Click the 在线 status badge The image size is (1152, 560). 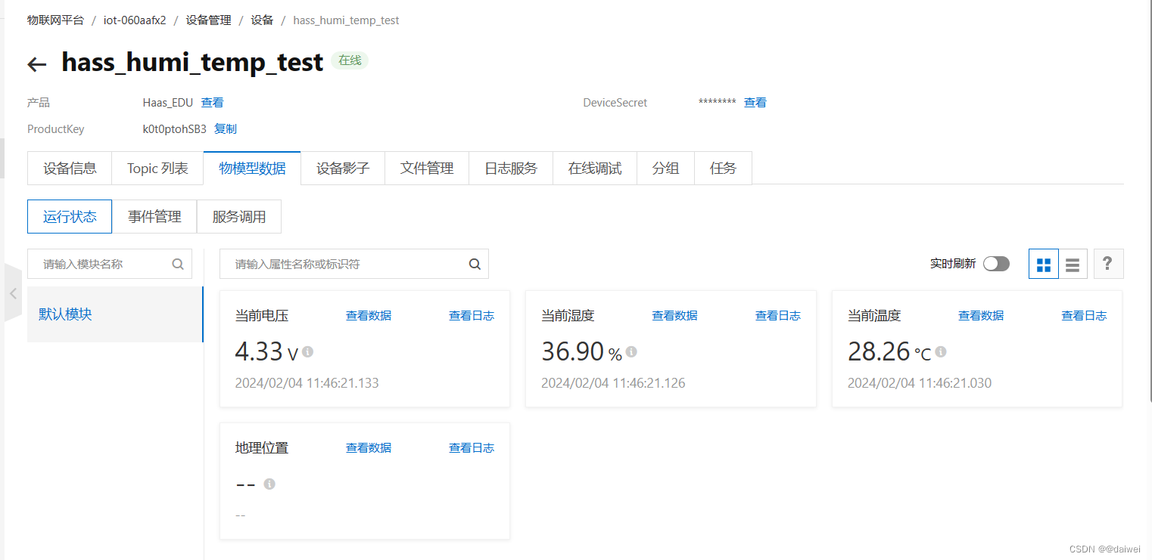(350, 60)
